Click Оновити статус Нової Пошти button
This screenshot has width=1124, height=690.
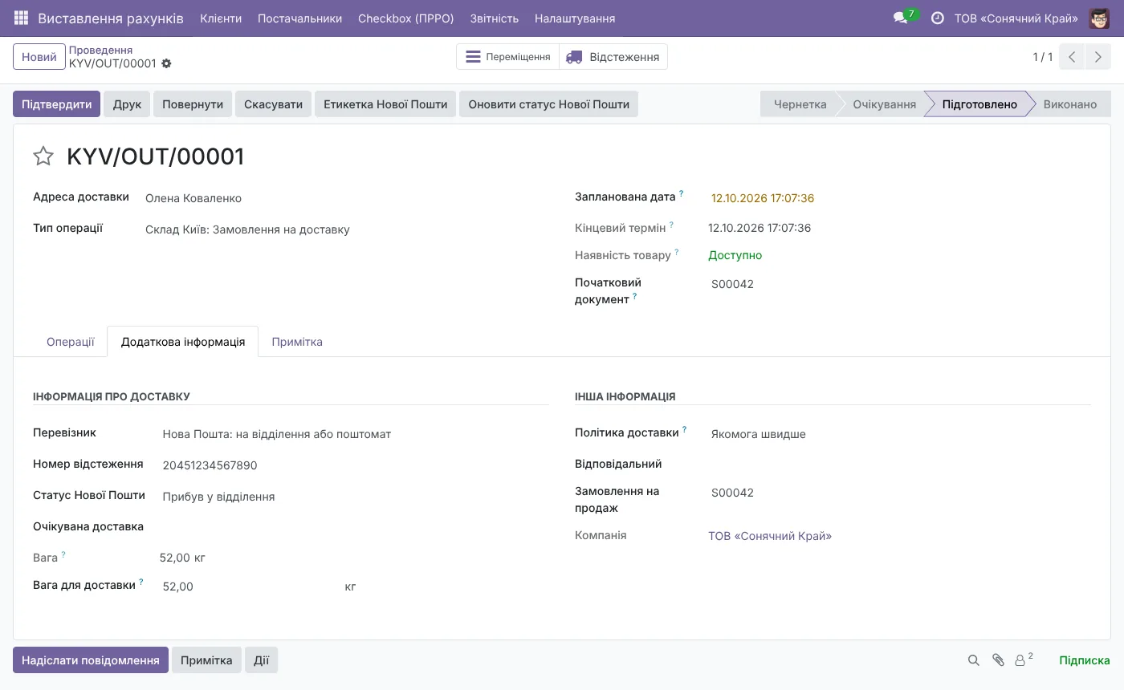point(548,104)
